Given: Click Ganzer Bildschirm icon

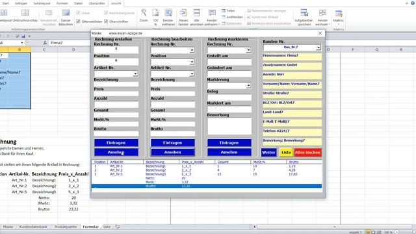Looking at the screenshot, I should pyautogui.click(x=66, y=12).
